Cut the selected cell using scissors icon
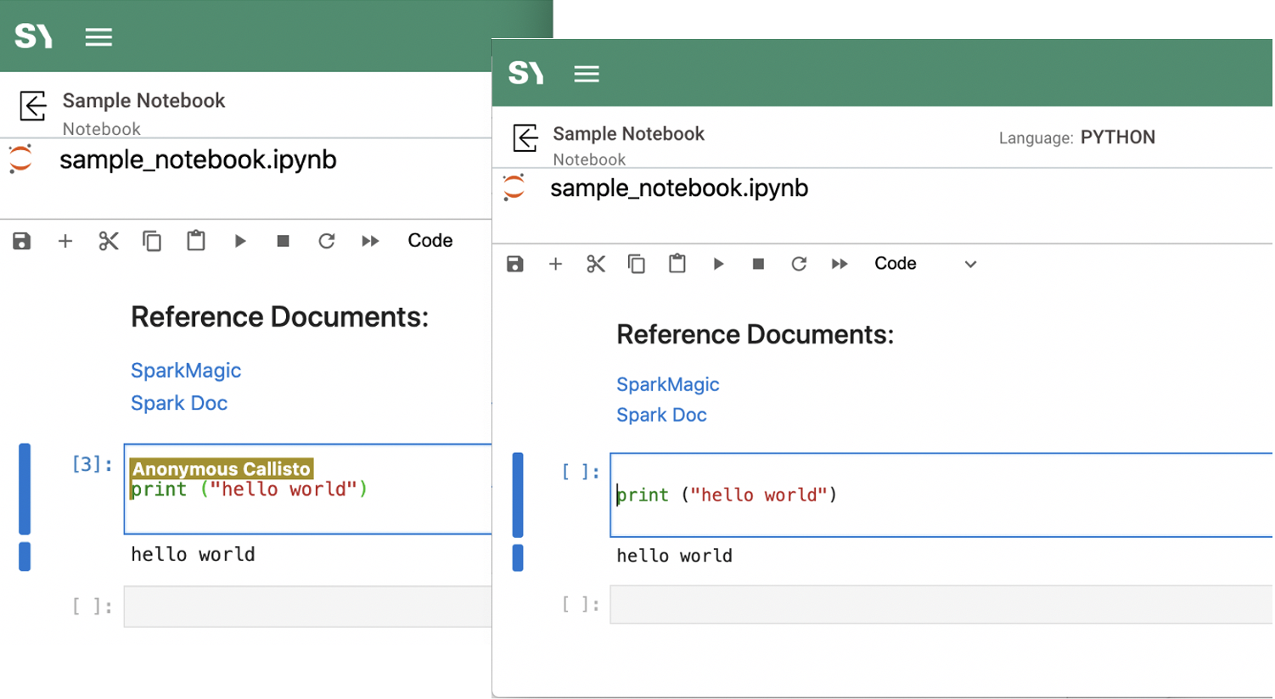Viewport: 1275px width, 699px height. (596, 264)
